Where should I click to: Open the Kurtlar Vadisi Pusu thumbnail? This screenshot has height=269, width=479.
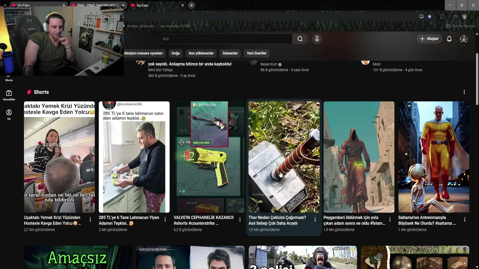coord(190,257)
